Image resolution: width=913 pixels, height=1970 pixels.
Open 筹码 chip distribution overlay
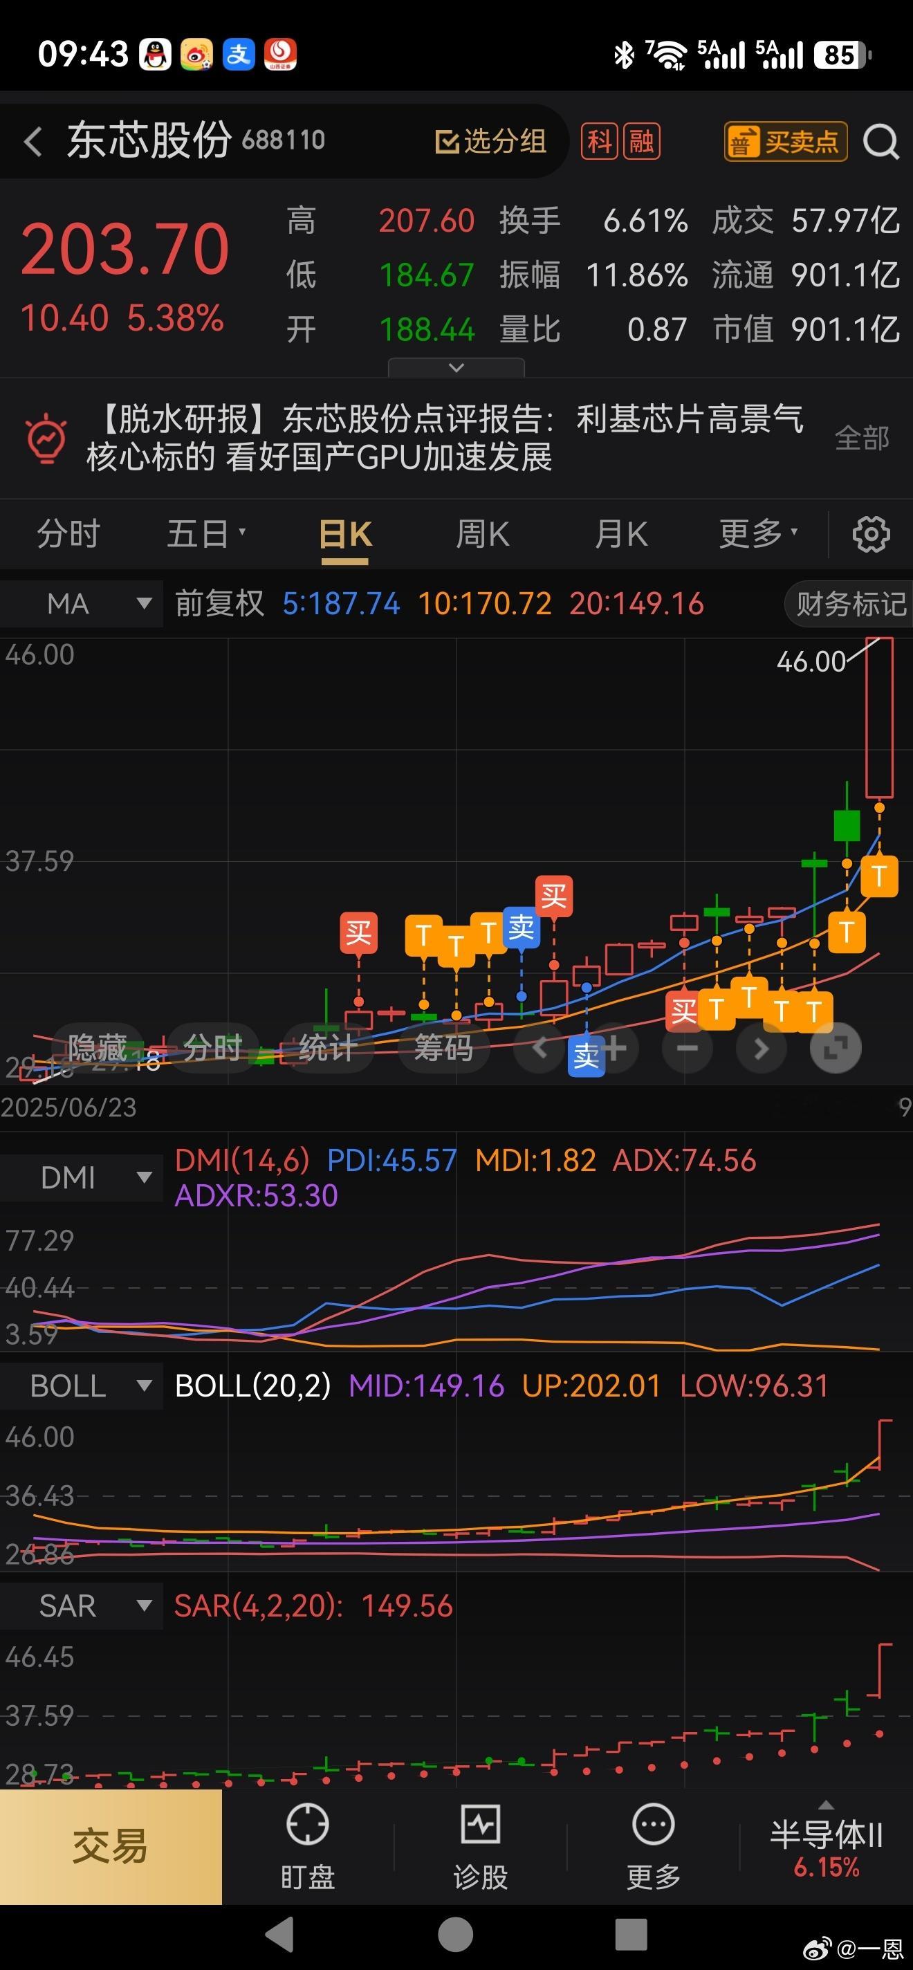pyautogui.click(x=443, y=1048)
